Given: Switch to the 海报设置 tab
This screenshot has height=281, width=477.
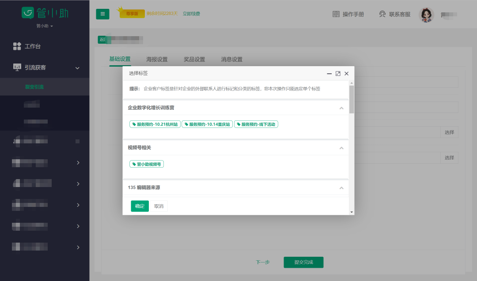Looking at the screenshot, I should pyautogui.click(x=157, y=60).
